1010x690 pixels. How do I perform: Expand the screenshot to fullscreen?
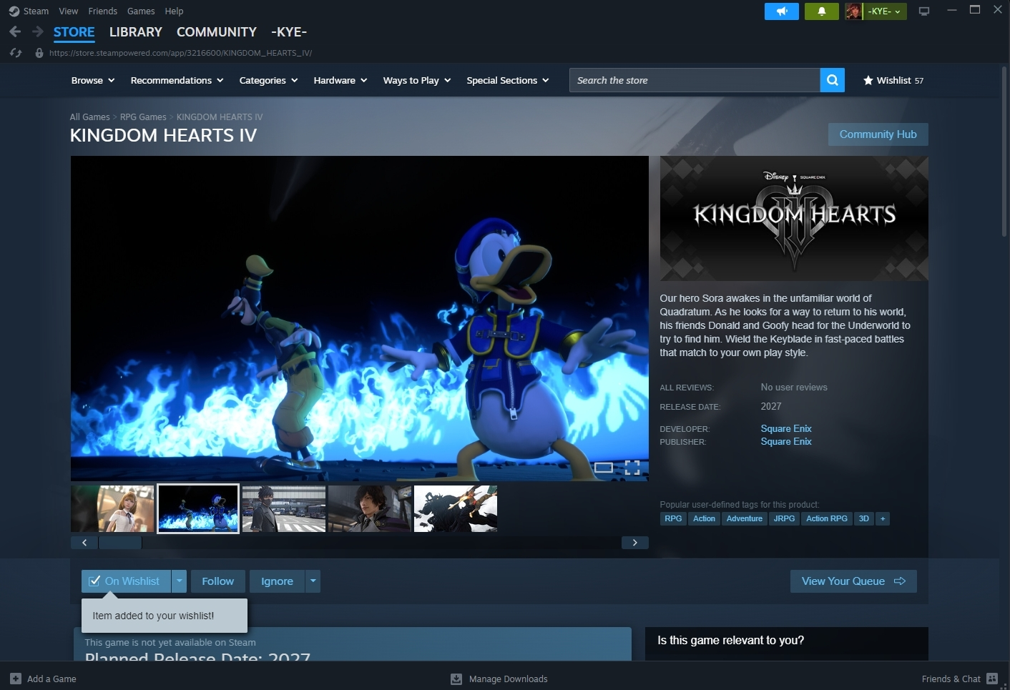(x=632, y=468)
